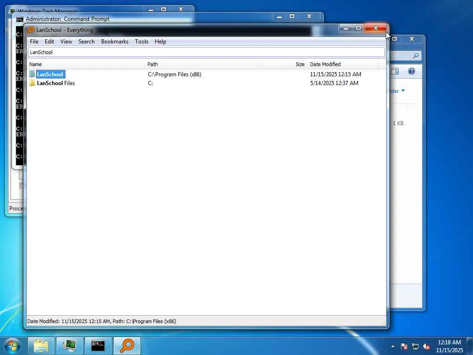The width and height of the screenshot is (473, 355).
Task: Click the LanSchool Files folder icon
Action: (32, 83)
